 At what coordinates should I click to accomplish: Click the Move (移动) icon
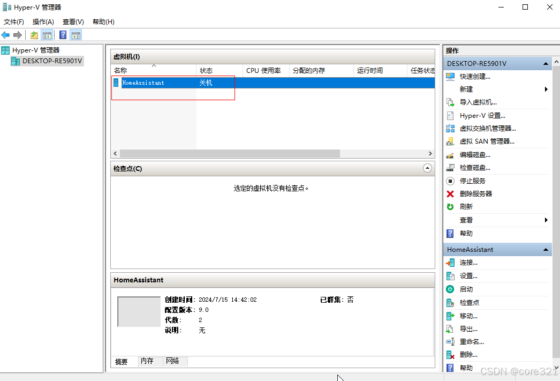450,316
